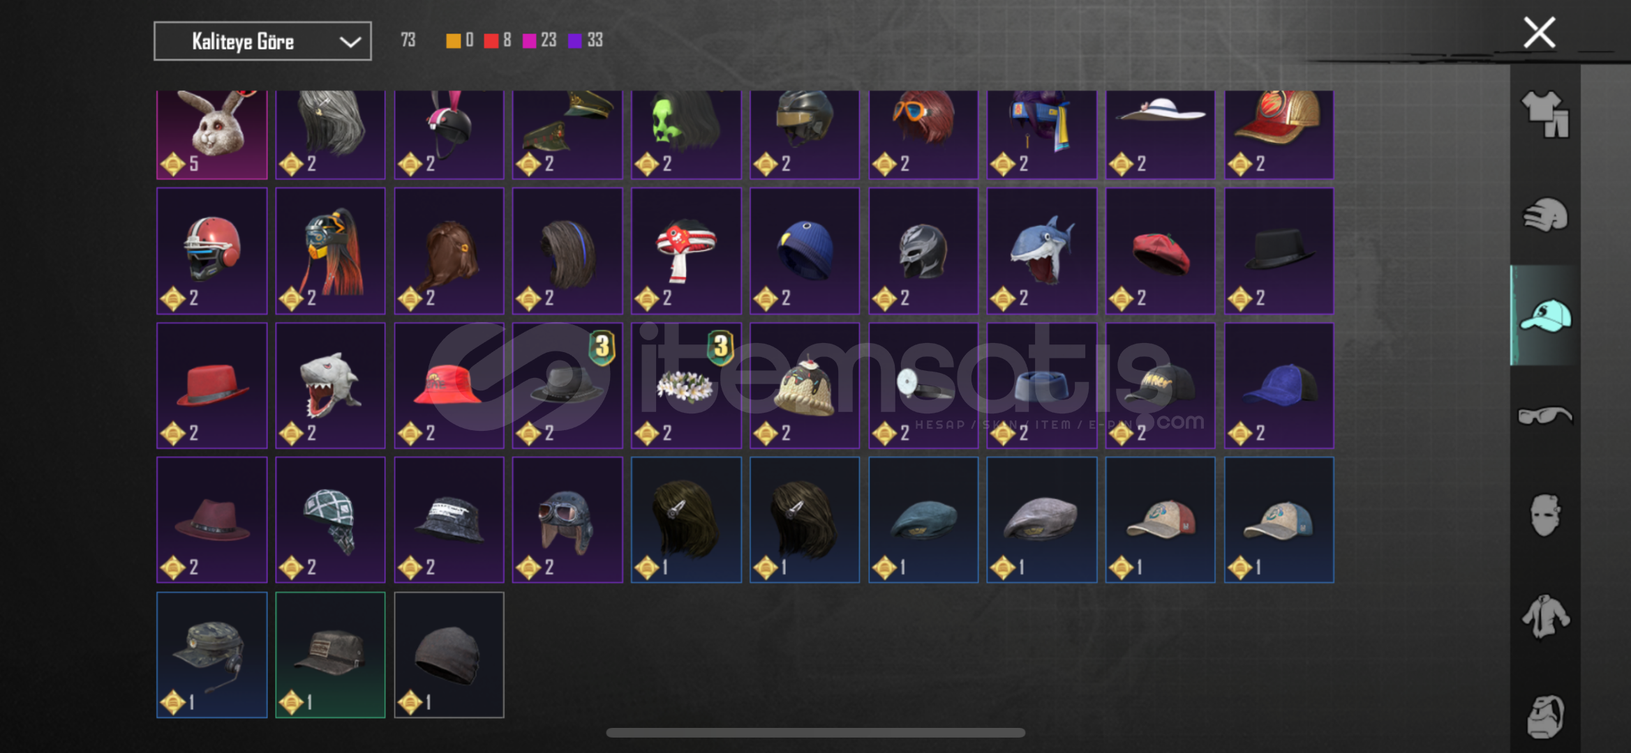Select the white rabbit head item
Image resolution: width=1631 pixels, height=753 pixels.
[x=212, y=134]
